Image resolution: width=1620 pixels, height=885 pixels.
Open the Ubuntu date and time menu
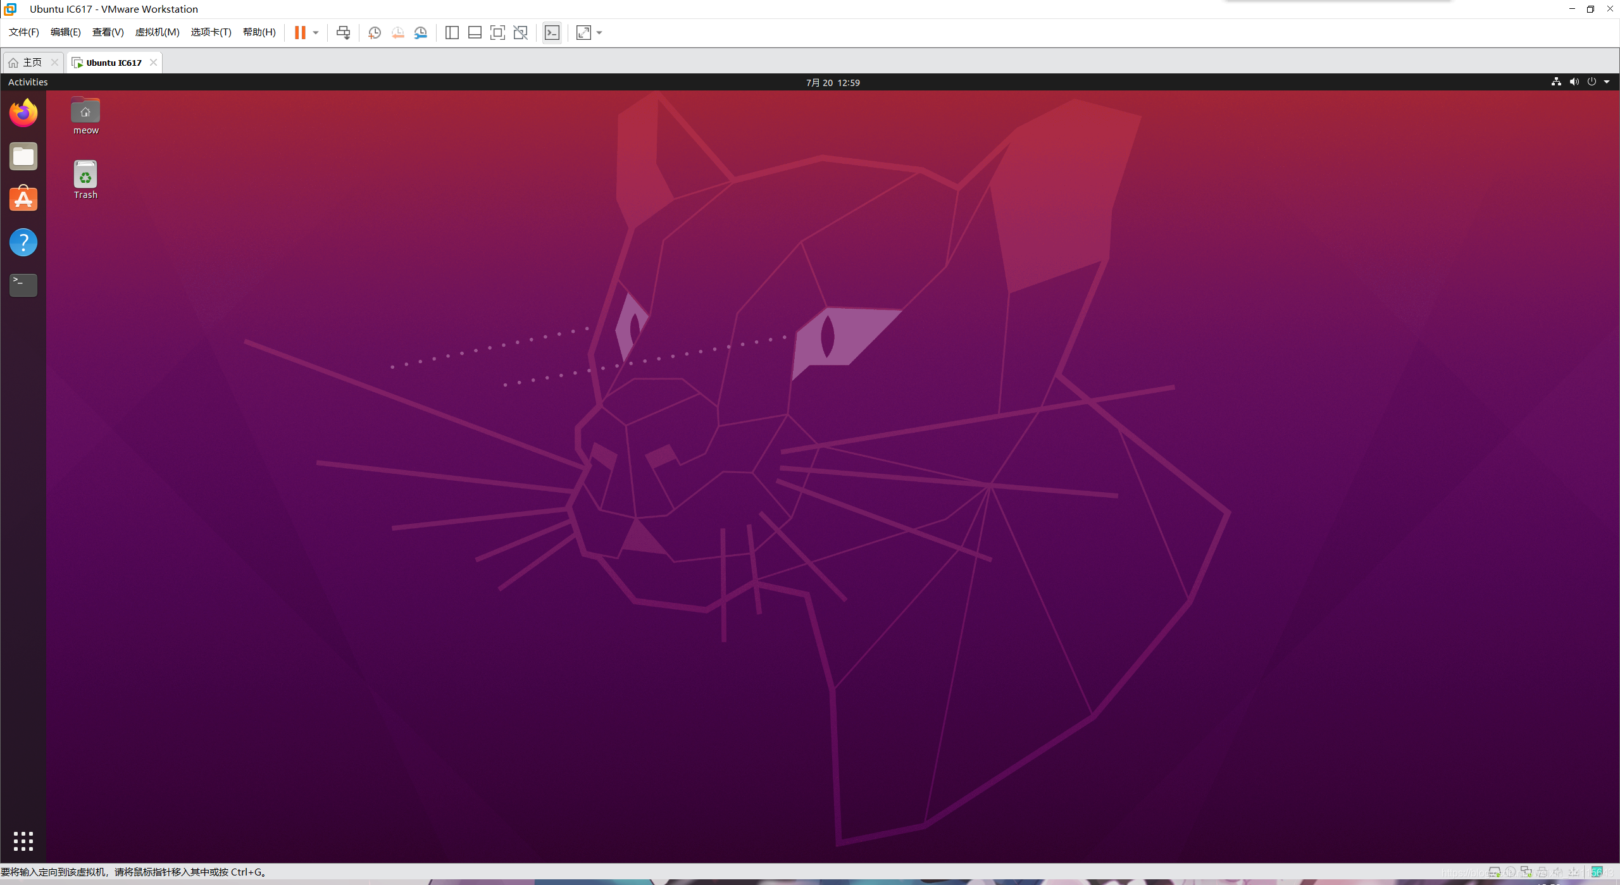tap(832, 82)
